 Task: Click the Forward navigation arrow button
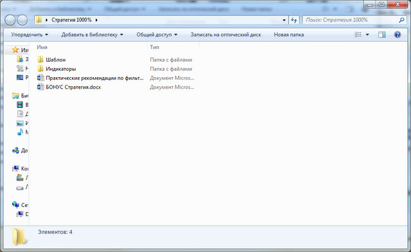(22, 20)
